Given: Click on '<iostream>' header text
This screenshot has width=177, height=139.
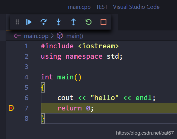Looking at the screenshot, I should pos(98,46).
